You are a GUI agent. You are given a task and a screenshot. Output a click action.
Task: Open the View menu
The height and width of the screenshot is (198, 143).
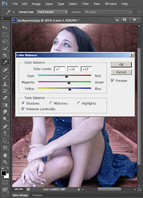point(96,4)
